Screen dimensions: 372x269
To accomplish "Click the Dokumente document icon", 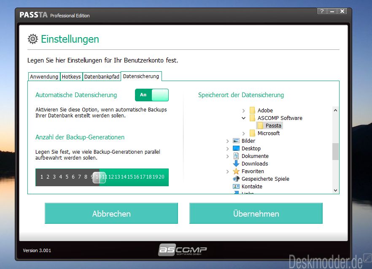I will [x=236, y=156].
